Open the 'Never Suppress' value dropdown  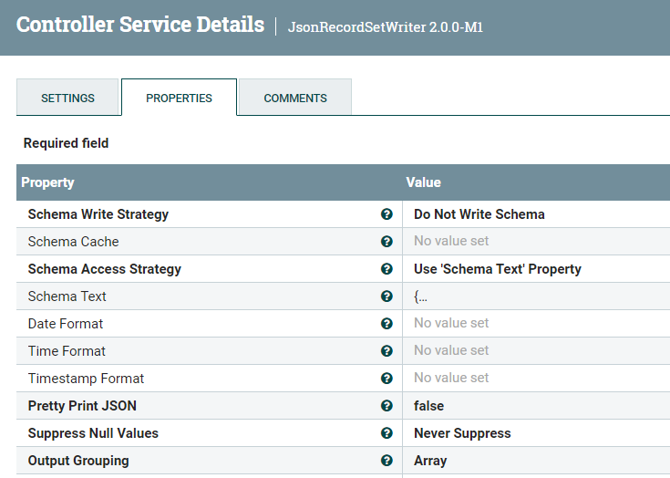click(x=462, y=433)
